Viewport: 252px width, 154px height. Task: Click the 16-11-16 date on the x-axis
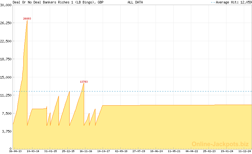pos(86,151)
